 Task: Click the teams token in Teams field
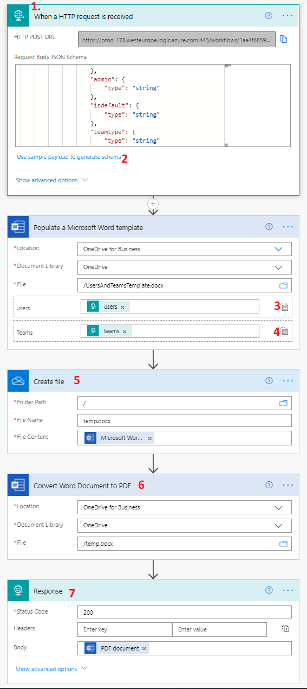click(109, 331)
